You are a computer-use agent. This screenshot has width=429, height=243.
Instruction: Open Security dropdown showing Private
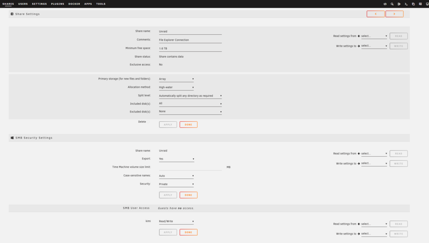(x=176, y=184)
